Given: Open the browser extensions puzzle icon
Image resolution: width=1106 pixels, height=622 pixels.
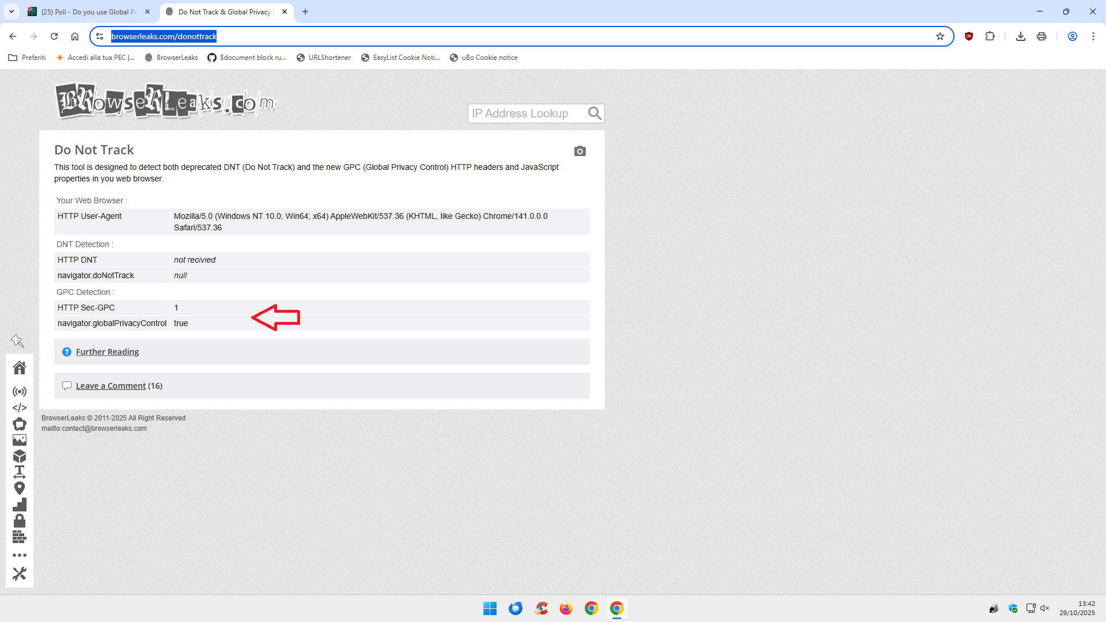Looking at the screenshot, I should pyautogui.click(x=990, y=36).
